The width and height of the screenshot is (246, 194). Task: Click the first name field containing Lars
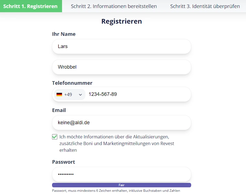[121, 46]
